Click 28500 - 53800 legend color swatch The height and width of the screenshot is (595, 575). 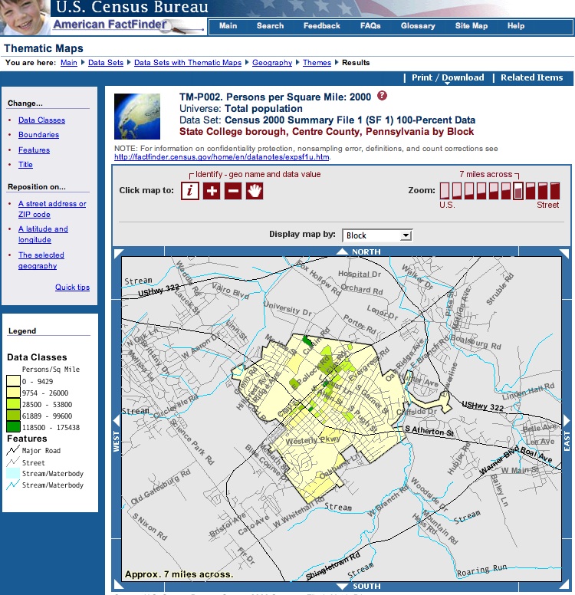click(x=13, y=404)
